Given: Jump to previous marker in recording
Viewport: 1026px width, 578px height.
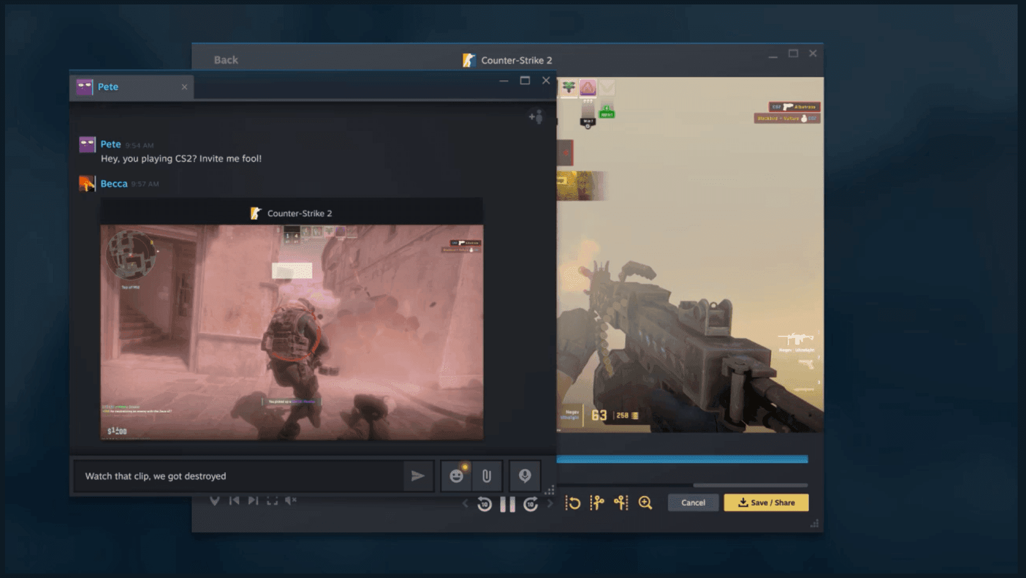Looking at the screenshot, I should coord(234,501).
